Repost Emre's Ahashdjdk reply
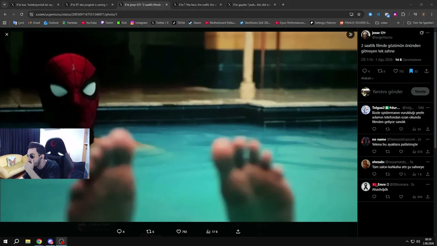 tap(387, 197)
